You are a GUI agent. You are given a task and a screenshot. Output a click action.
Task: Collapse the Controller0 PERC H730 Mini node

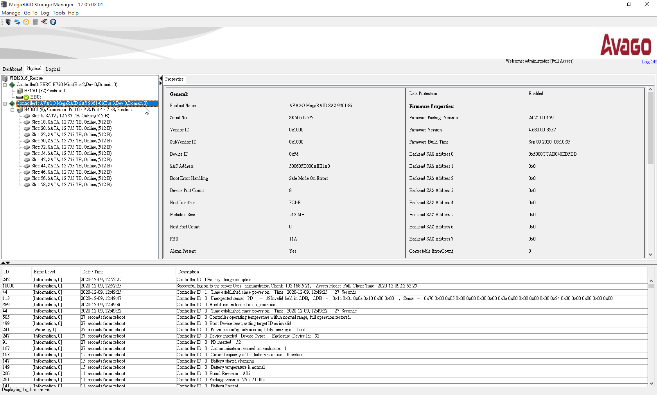5,84
